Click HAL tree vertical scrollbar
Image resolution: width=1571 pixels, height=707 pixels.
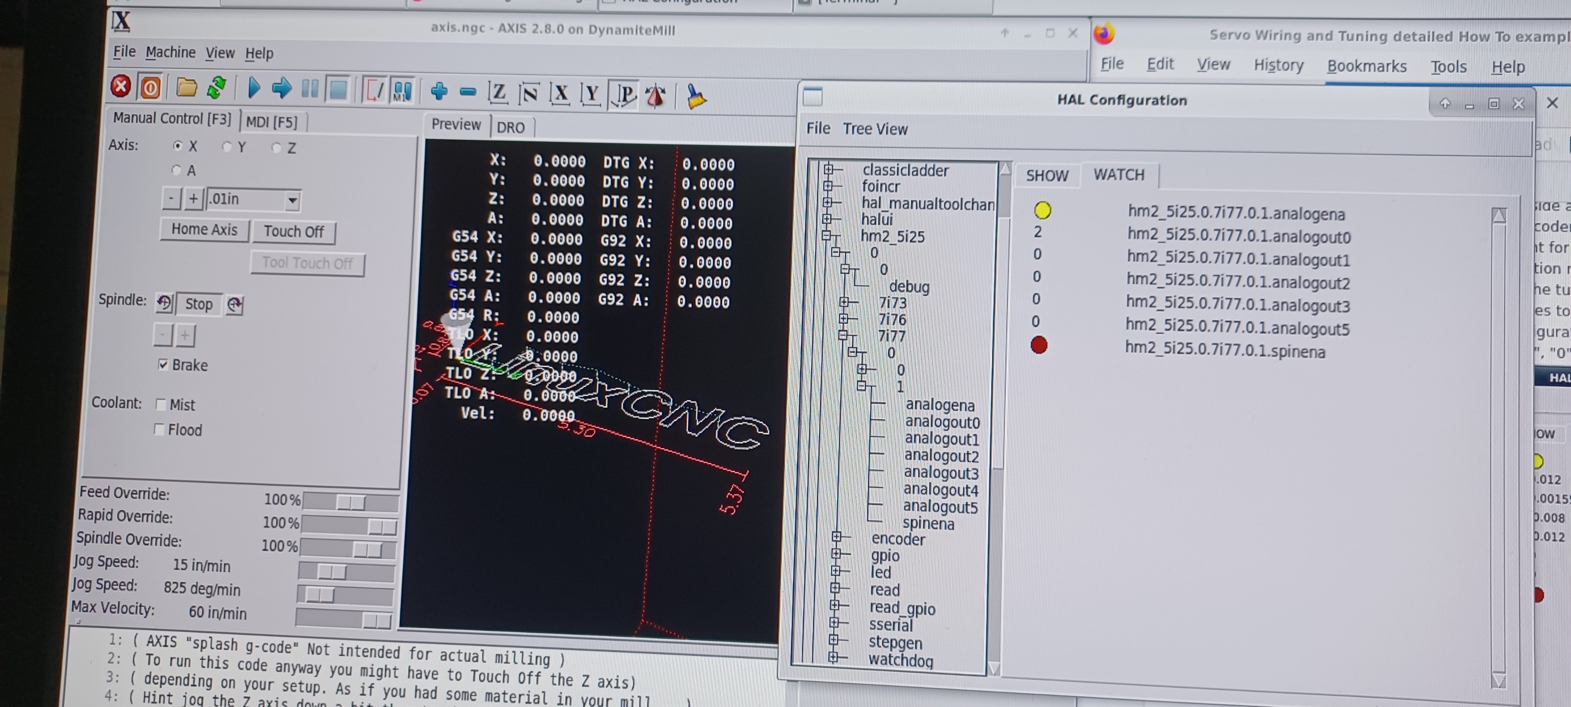click(x=1000, y=417)
